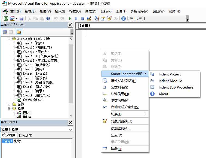Screen dimensions: 206x158
Task: Switch to the 按分类序 tab
Action: pos(25,135)
